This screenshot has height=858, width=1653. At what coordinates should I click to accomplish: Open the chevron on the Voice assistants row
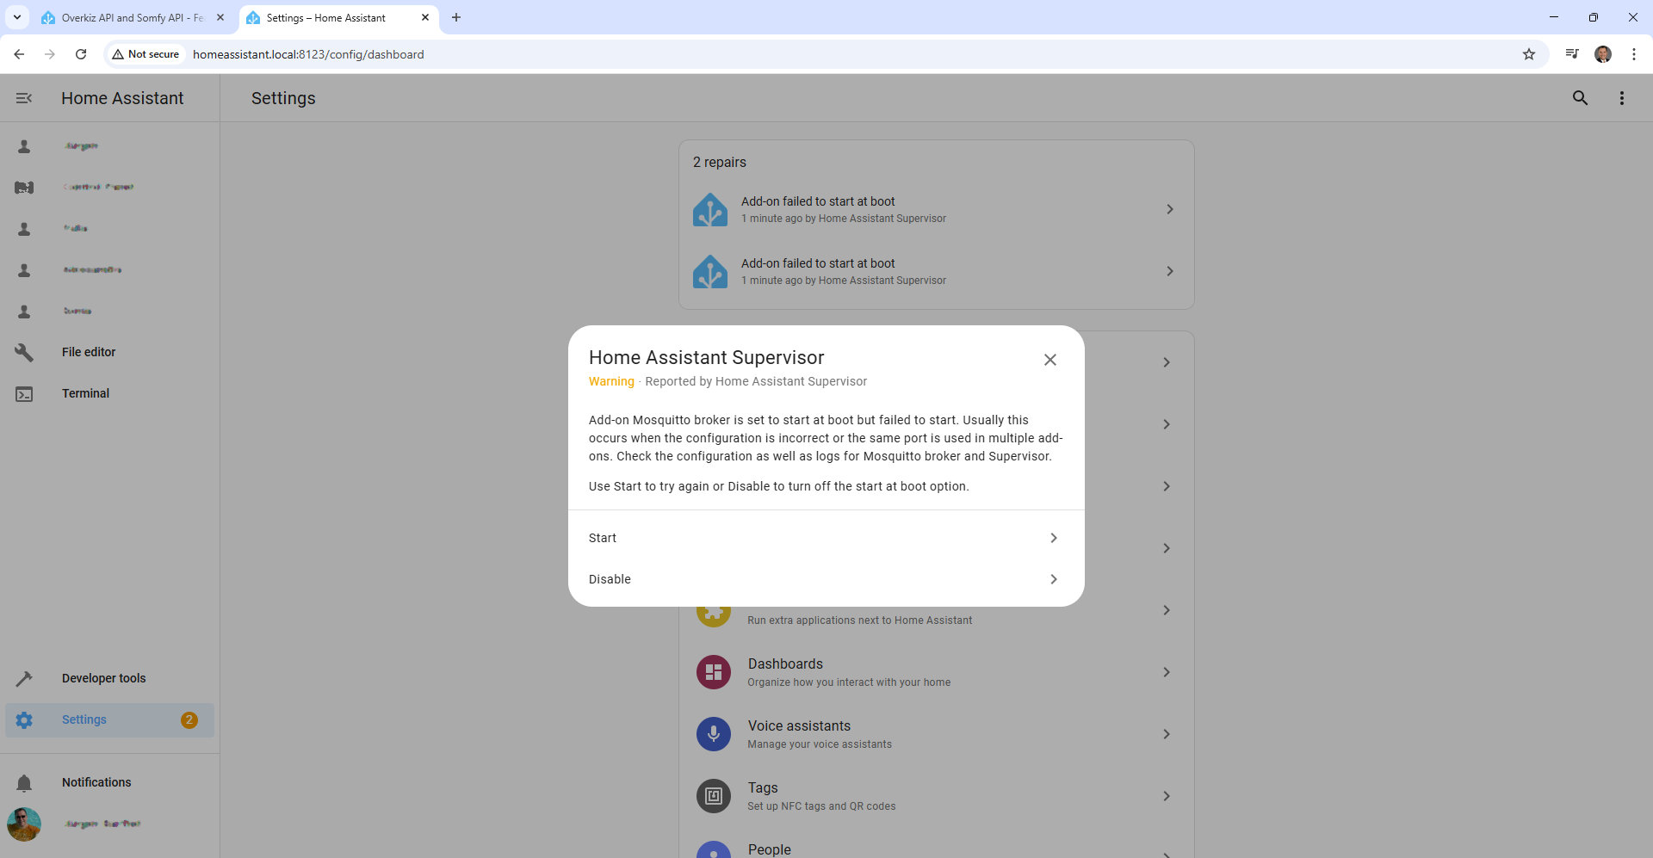(x=1166, y=734)
